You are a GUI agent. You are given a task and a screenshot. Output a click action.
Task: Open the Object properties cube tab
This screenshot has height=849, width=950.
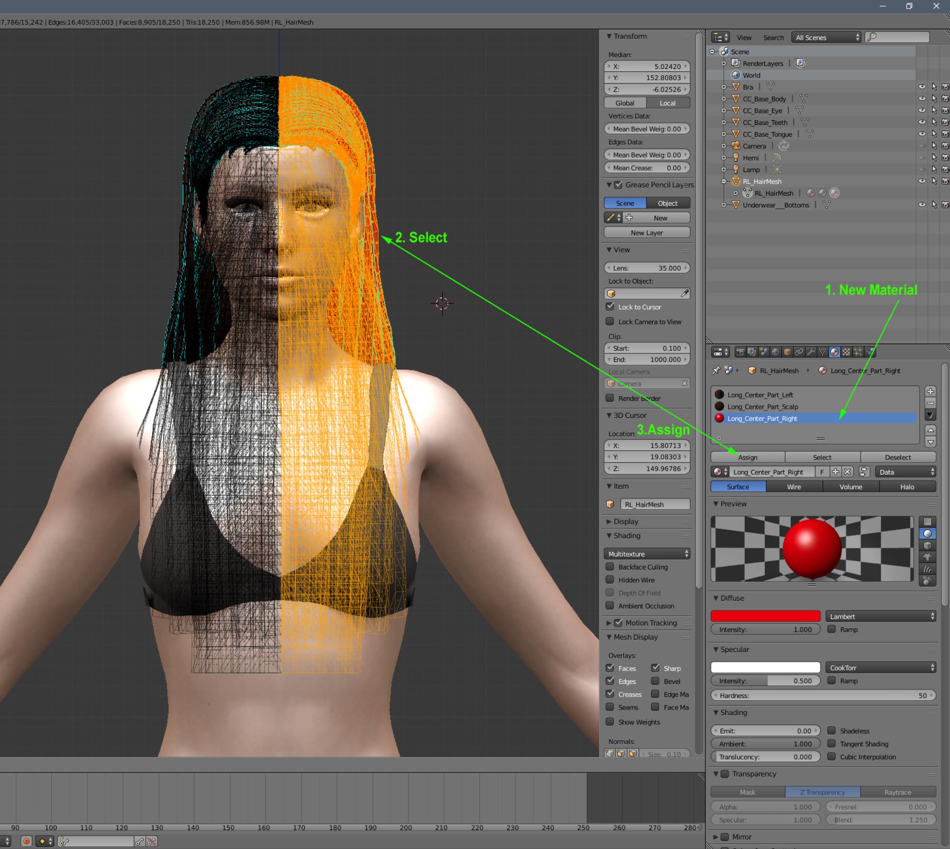pyautogui.click(x=788, y=352)
